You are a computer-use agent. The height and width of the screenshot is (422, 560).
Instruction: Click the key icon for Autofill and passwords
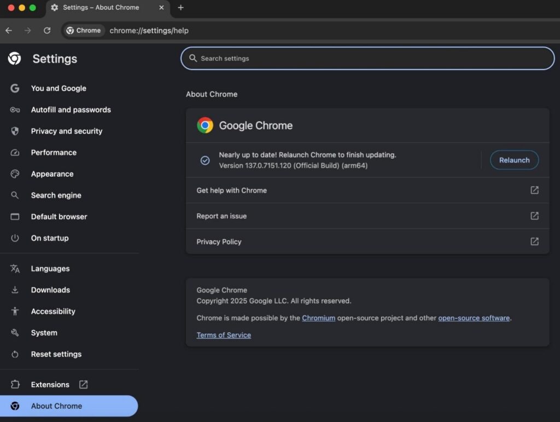(x=15, y=109)
